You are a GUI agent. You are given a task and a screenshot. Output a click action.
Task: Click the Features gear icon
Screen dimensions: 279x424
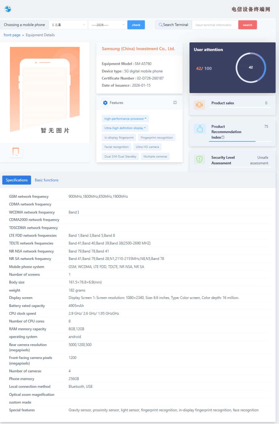(x=105, y=103)
